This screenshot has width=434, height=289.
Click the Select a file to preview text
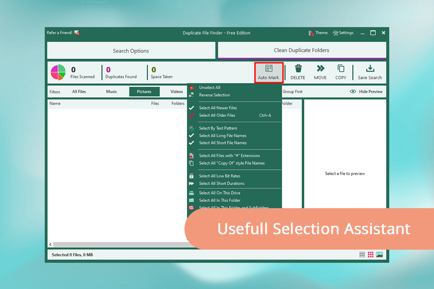click(x=345, y=174)
